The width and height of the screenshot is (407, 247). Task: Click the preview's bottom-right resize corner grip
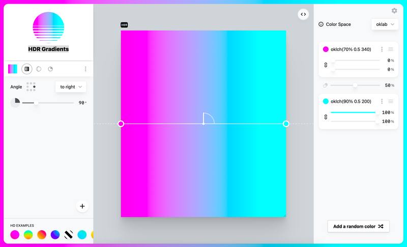coord(284,215)
